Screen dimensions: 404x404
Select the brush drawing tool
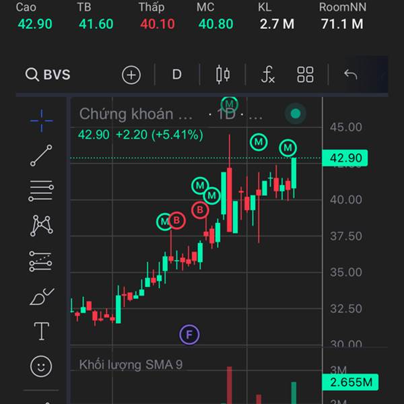coord(42,296)
